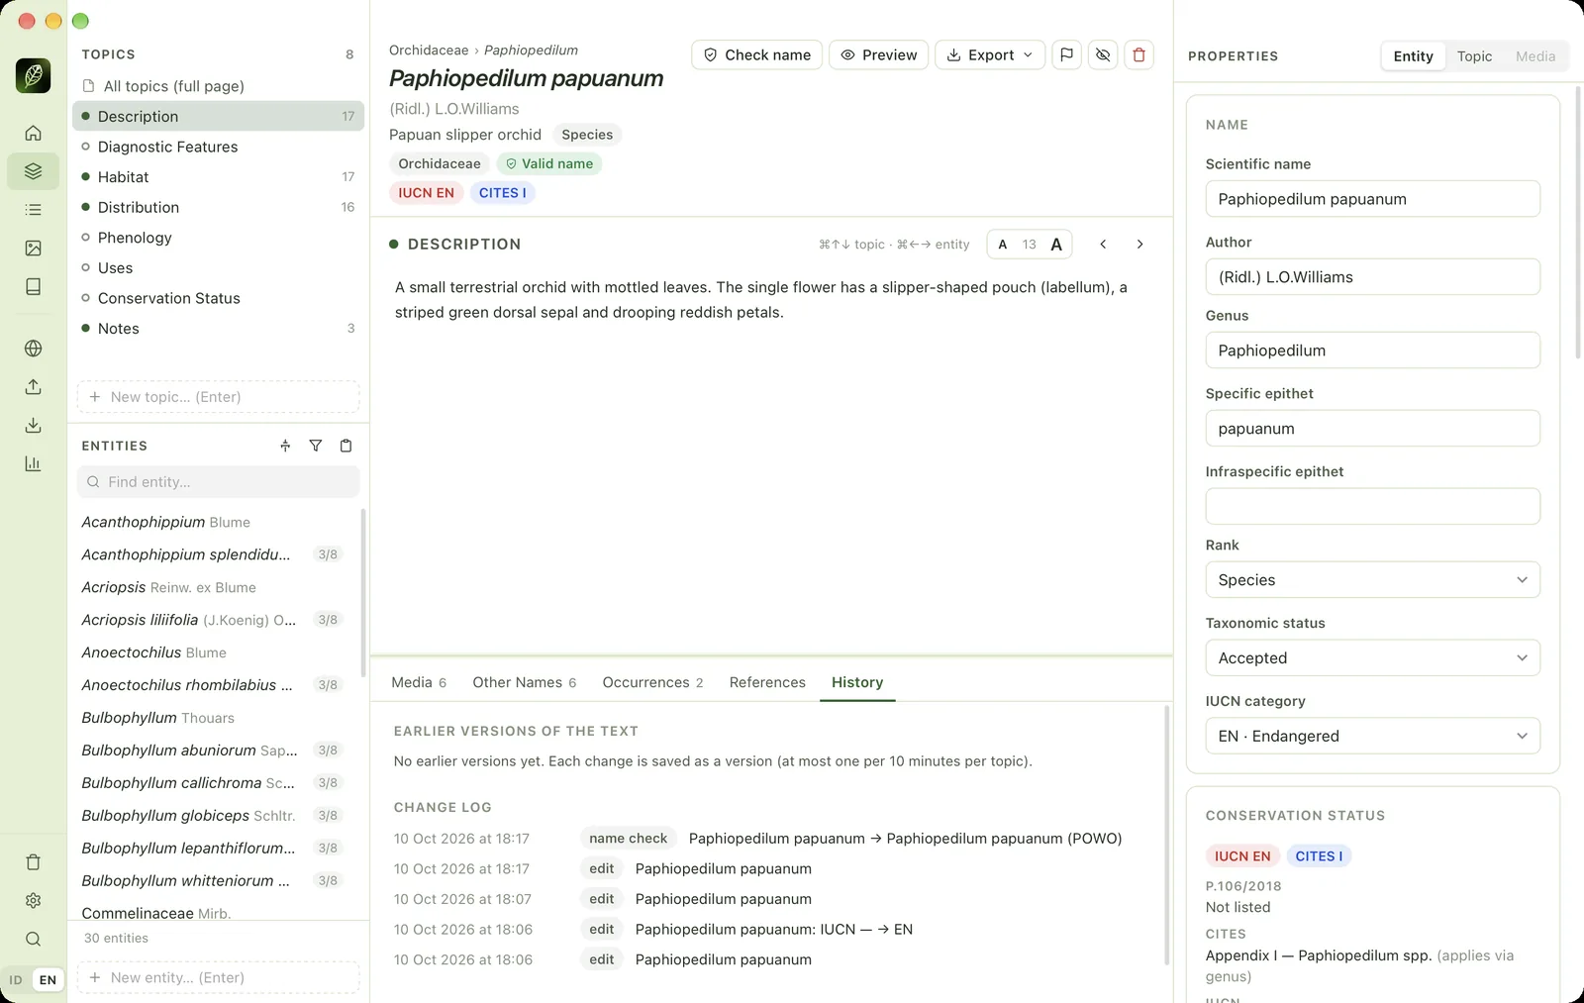Open the settings gear in sidebar
This screenshot has width=1584, height=1003.
tap(33, 901)
